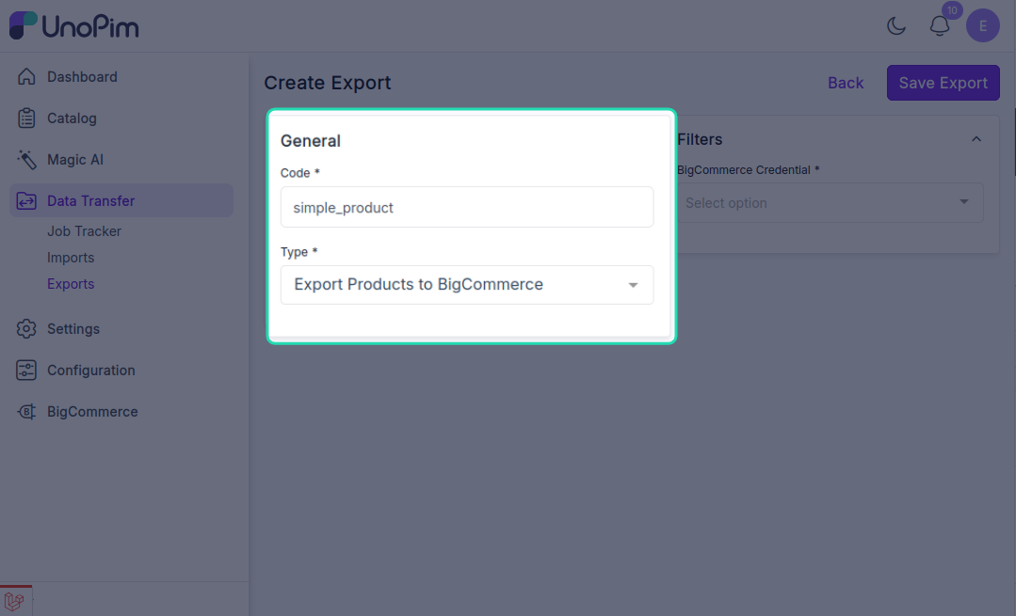
Task: Click the Filters section title
Action: click(700, 139)
